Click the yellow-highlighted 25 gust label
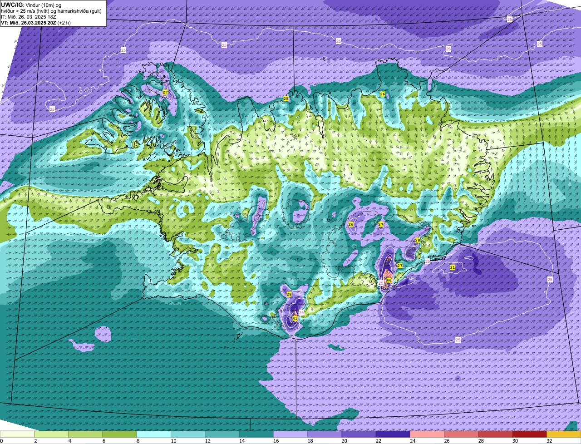This screenshot has width=581, height=444. (286, 99)
